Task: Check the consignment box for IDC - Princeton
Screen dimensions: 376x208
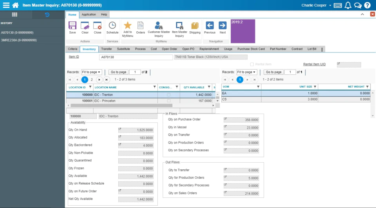Action: pos(169,101)
